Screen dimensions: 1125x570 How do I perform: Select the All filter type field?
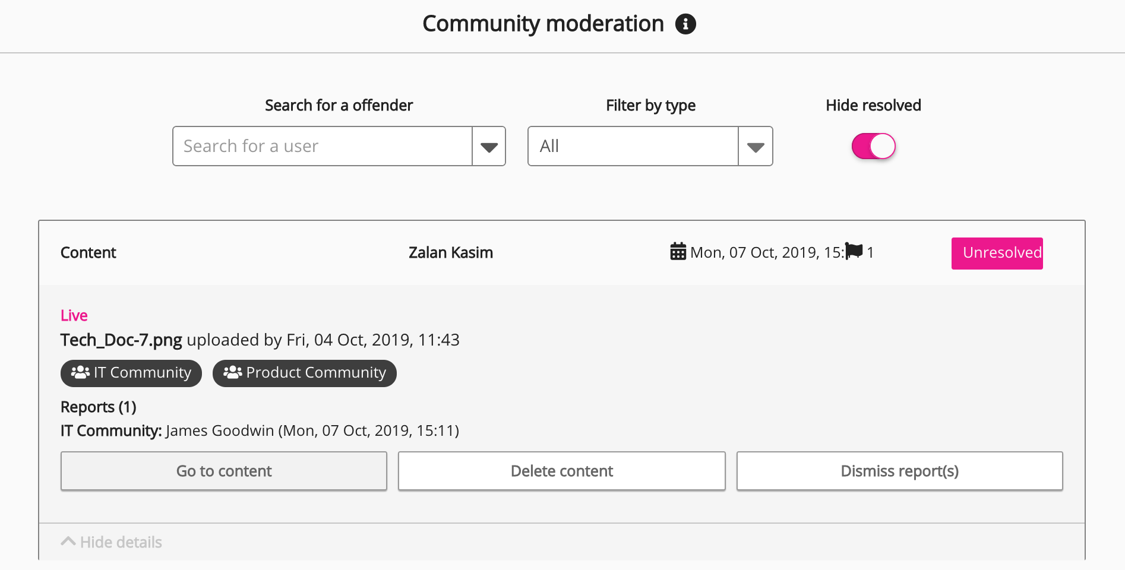[x=633, y=147]
